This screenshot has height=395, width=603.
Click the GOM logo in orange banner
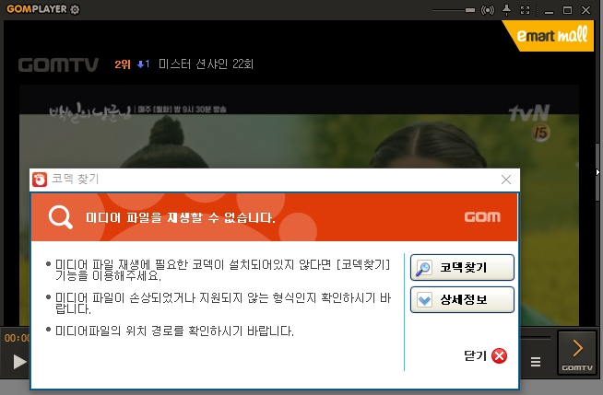(x=482, y=217)
